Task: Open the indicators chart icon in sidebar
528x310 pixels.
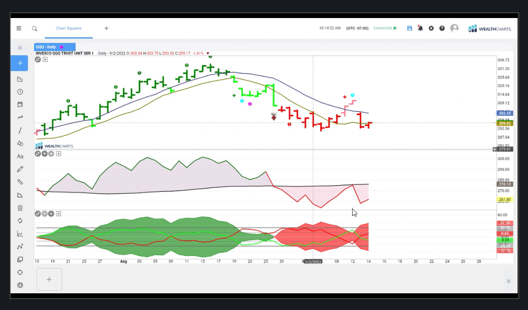Action: coord(20,79)
